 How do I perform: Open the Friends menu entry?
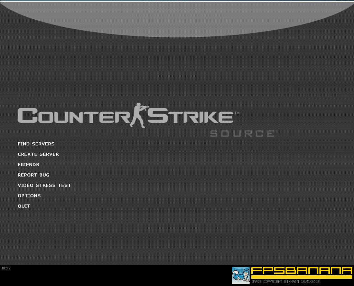[28, 165]
